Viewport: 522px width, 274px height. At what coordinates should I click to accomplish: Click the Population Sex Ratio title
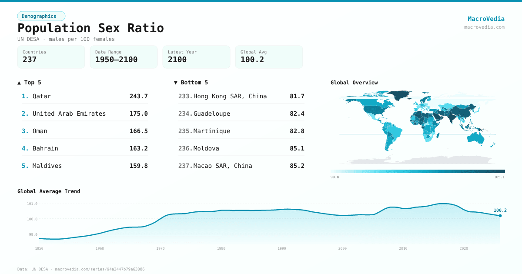[x=90, y=28]
